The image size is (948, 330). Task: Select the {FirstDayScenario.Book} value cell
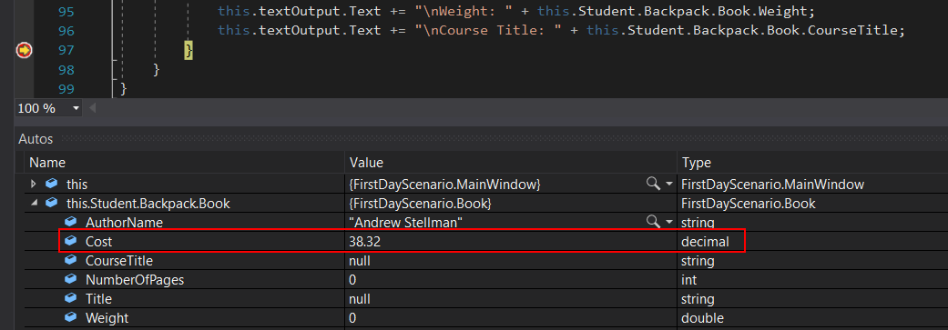(420, 204)
